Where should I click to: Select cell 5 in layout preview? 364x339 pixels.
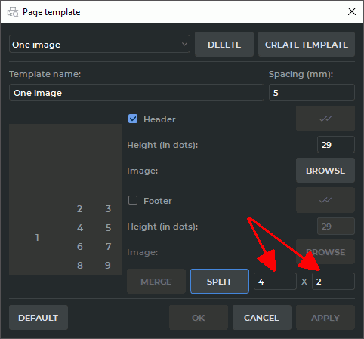(x=108, y=228)
